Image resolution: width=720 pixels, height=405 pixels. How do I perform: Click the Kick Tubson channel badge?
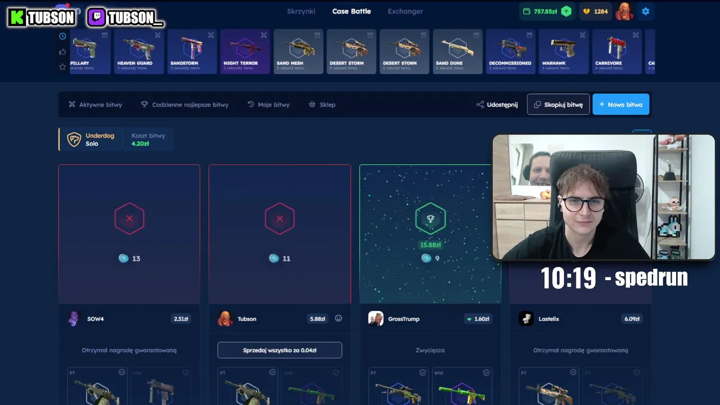(42, 17)
